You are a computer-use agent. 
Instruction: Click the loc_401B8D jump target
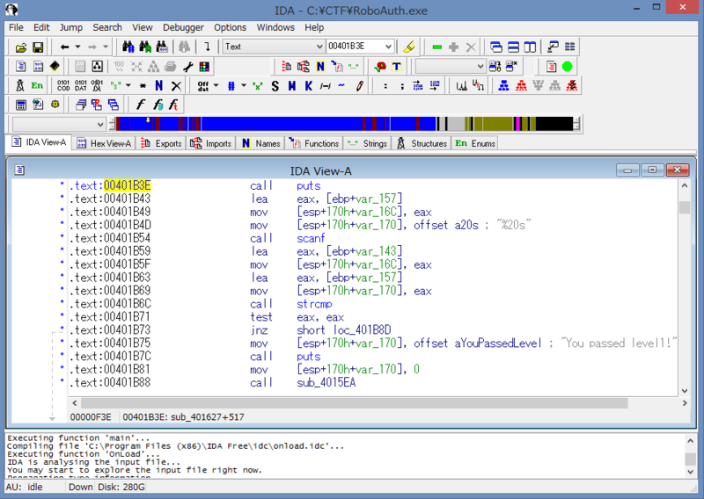[x=363, y=330]
